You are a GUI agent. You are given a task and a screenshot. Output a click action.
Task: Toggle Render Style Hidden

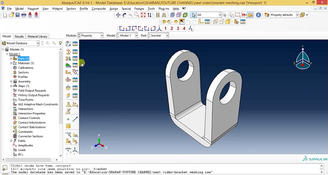coord(222,22)
